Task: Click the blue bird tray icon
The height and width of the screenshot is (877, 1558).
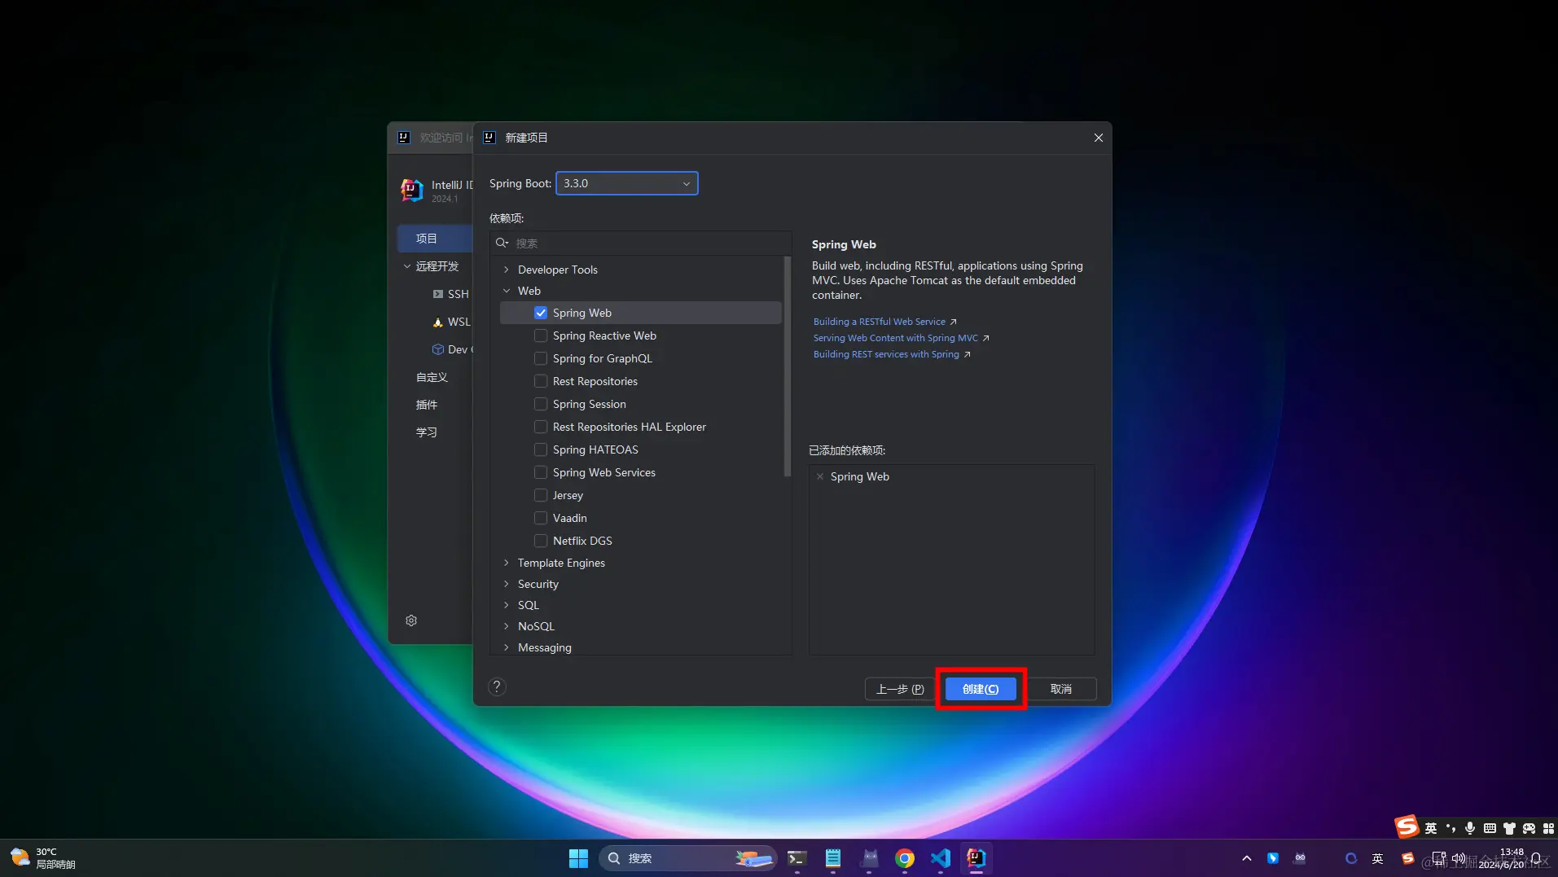Action: 1273,858
